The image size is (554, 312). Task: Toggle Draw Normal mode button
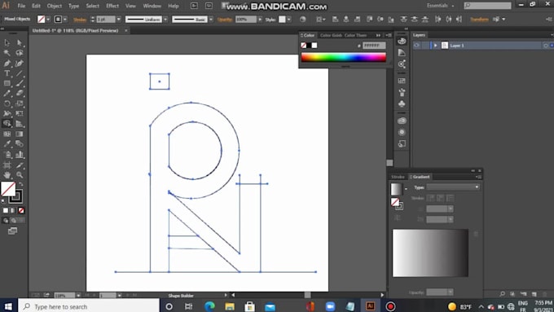(6, 221)
